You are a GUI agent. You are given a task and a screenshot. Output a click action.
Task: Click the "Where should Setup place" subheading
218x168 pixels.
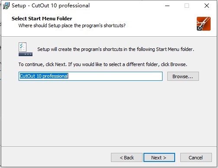tap(72, 25)
